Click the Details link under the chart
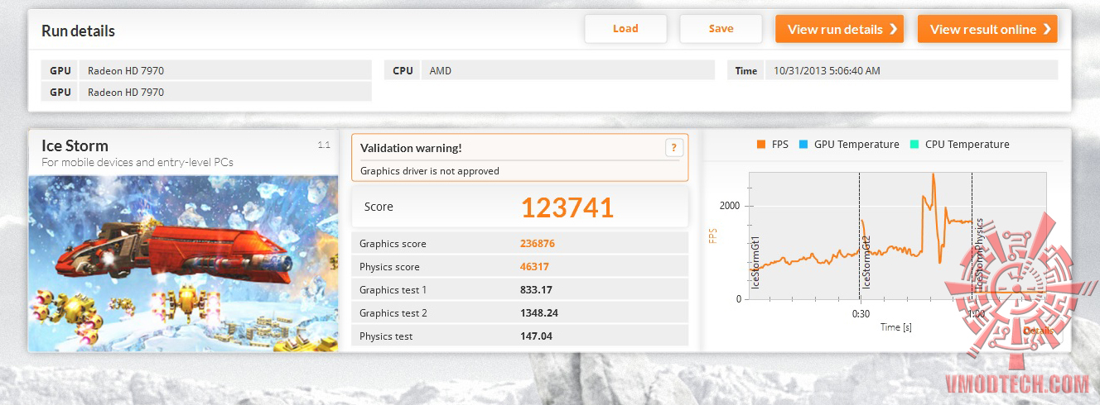This screenshot has height=405, width=1100. pos(1039,330)
